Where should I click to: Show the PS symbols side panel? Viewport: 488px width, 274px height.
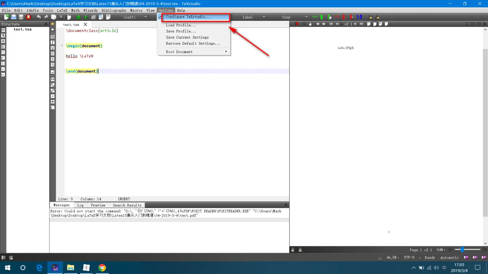coord(3,52)
